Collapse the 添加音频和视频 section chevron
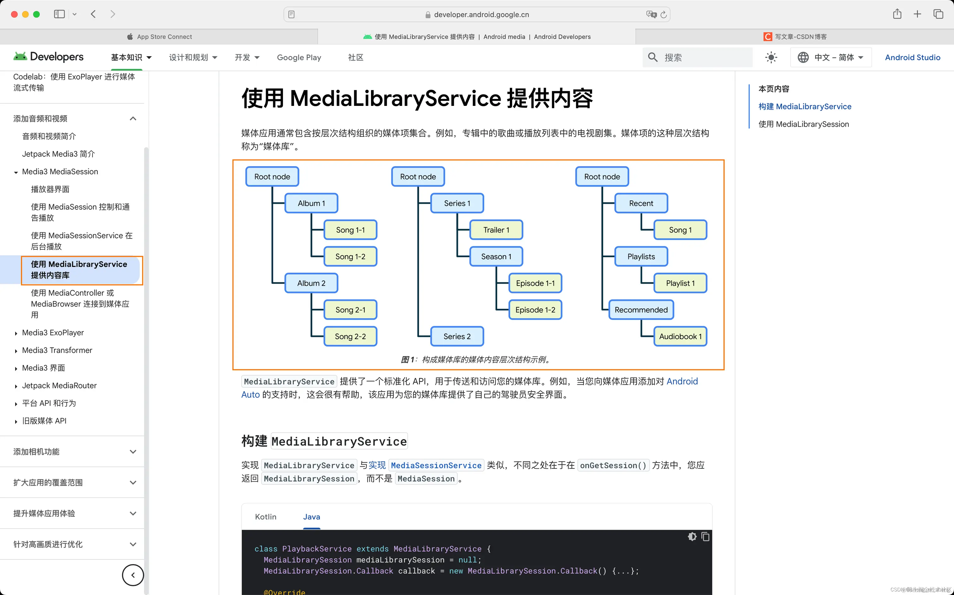The image size is (954, 595). (133, 118)
